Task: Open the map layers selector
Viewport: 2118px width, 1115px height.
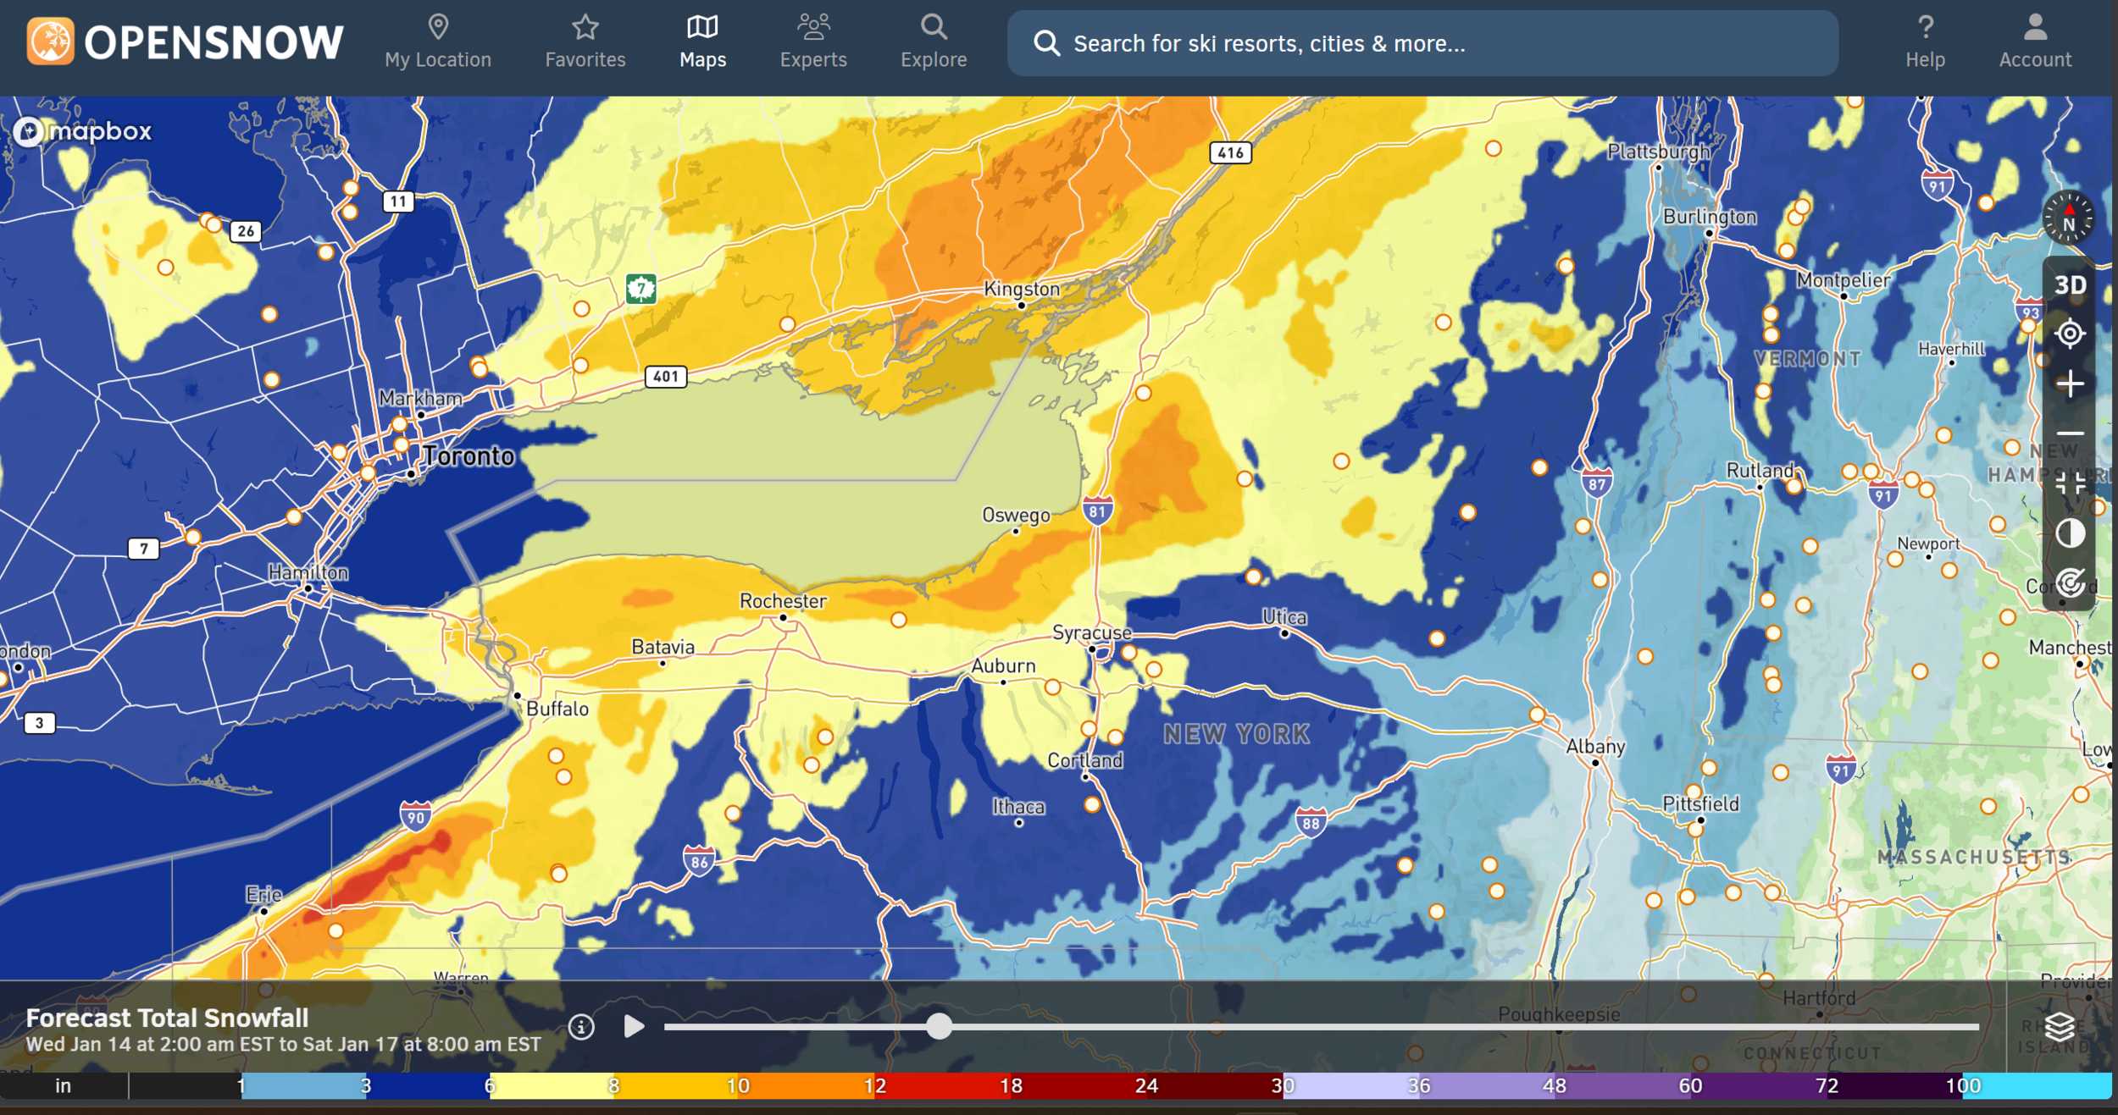Action: 2060,1027
